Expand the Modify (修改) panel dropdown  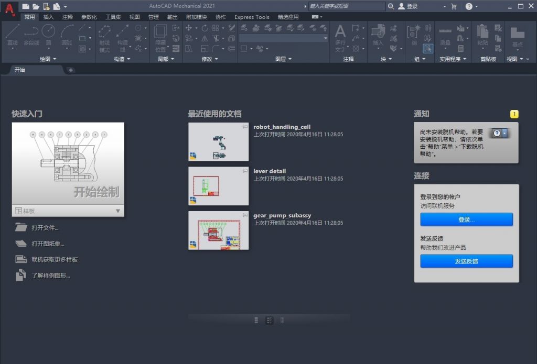(x=210, y=59)
